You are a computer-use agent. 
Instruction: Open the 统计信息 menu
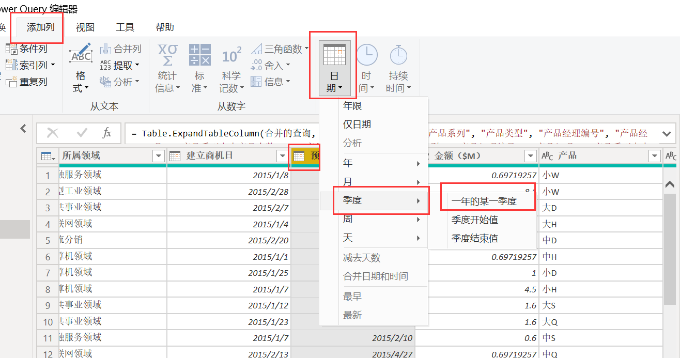(x=167, y=68)
